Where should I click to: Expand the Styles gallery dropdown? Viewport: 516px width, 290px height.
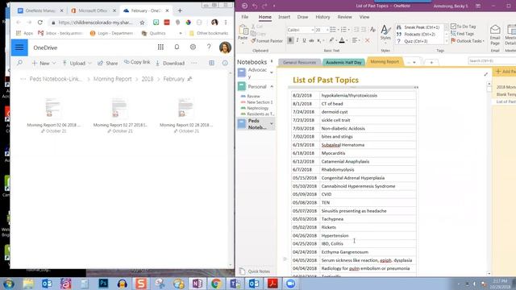(385, 43)
